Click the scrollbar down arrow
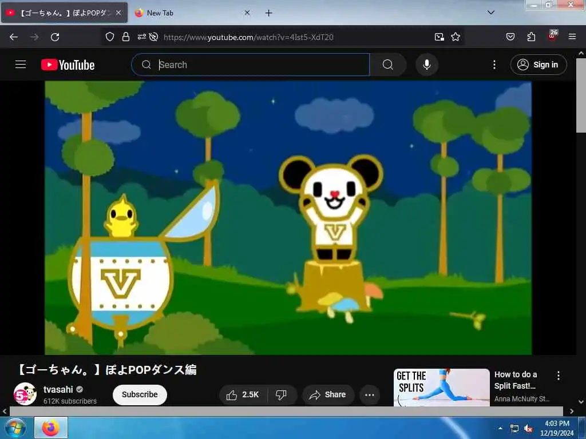Viewport: 586px width, 439px height. pos(581,402)
